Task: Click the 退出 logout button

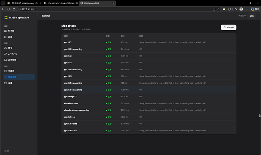Action: [252, 16]
